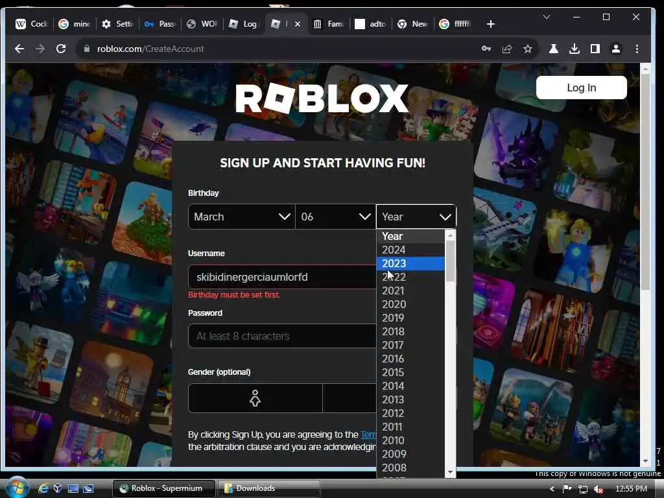Select 2014 from the year list
Viewport: 664px width, 498px height.
(x=410, y=386)
